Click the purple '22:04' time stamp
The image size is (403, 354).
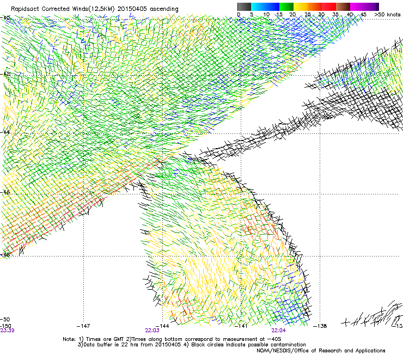coord(279,331)
